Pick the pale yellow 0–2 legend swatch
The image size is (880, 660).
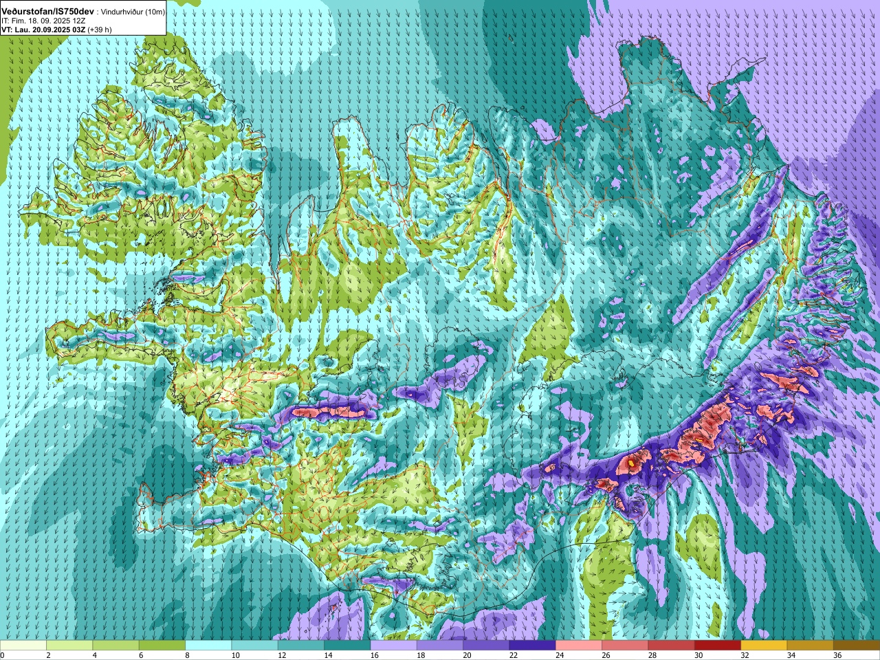point(23,646)
